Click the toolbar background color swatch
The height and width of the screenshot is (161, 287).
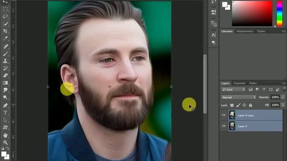pos(7,157)
